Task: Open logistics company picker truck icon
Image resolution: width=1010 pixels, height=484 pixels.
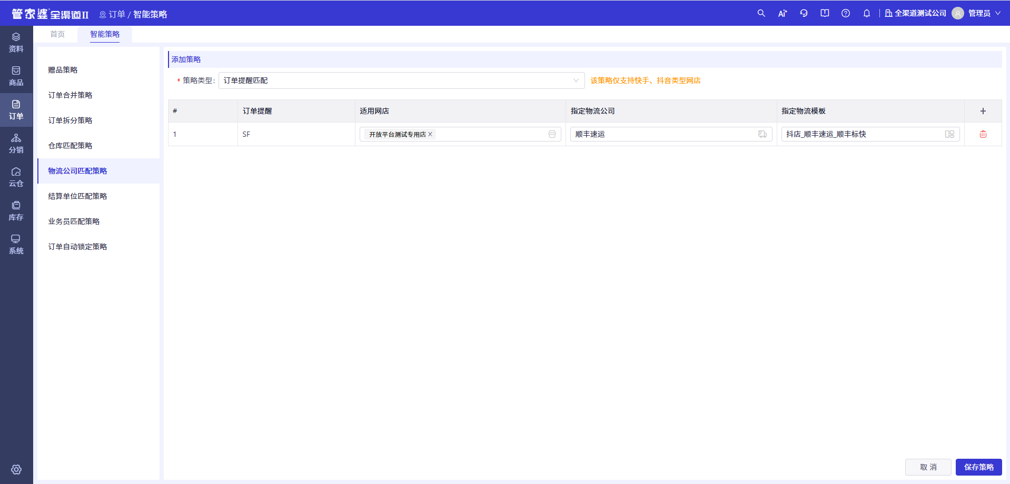Action: point(762,134)
